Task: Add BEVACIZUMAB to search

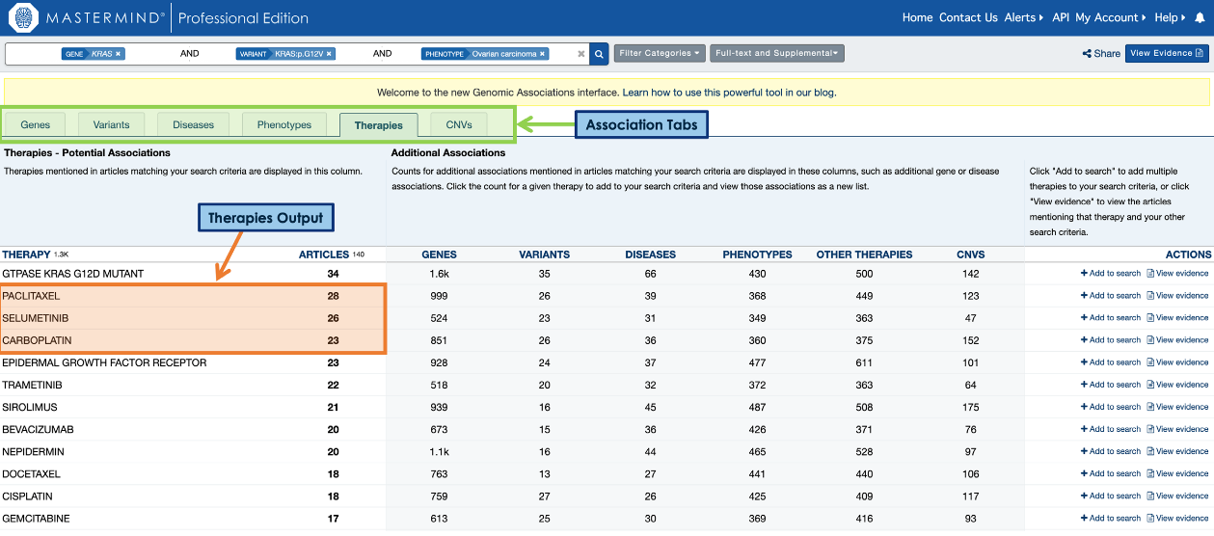Action: click(x=1111, y=429)
